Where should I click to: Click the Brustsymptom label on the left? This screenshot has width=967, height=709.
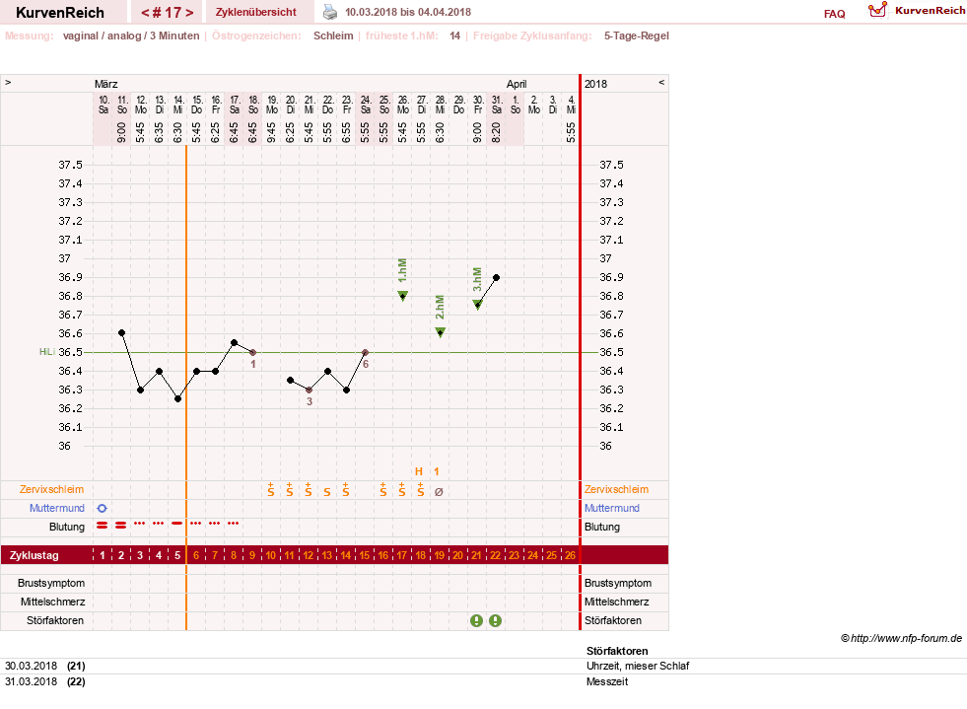51,583
